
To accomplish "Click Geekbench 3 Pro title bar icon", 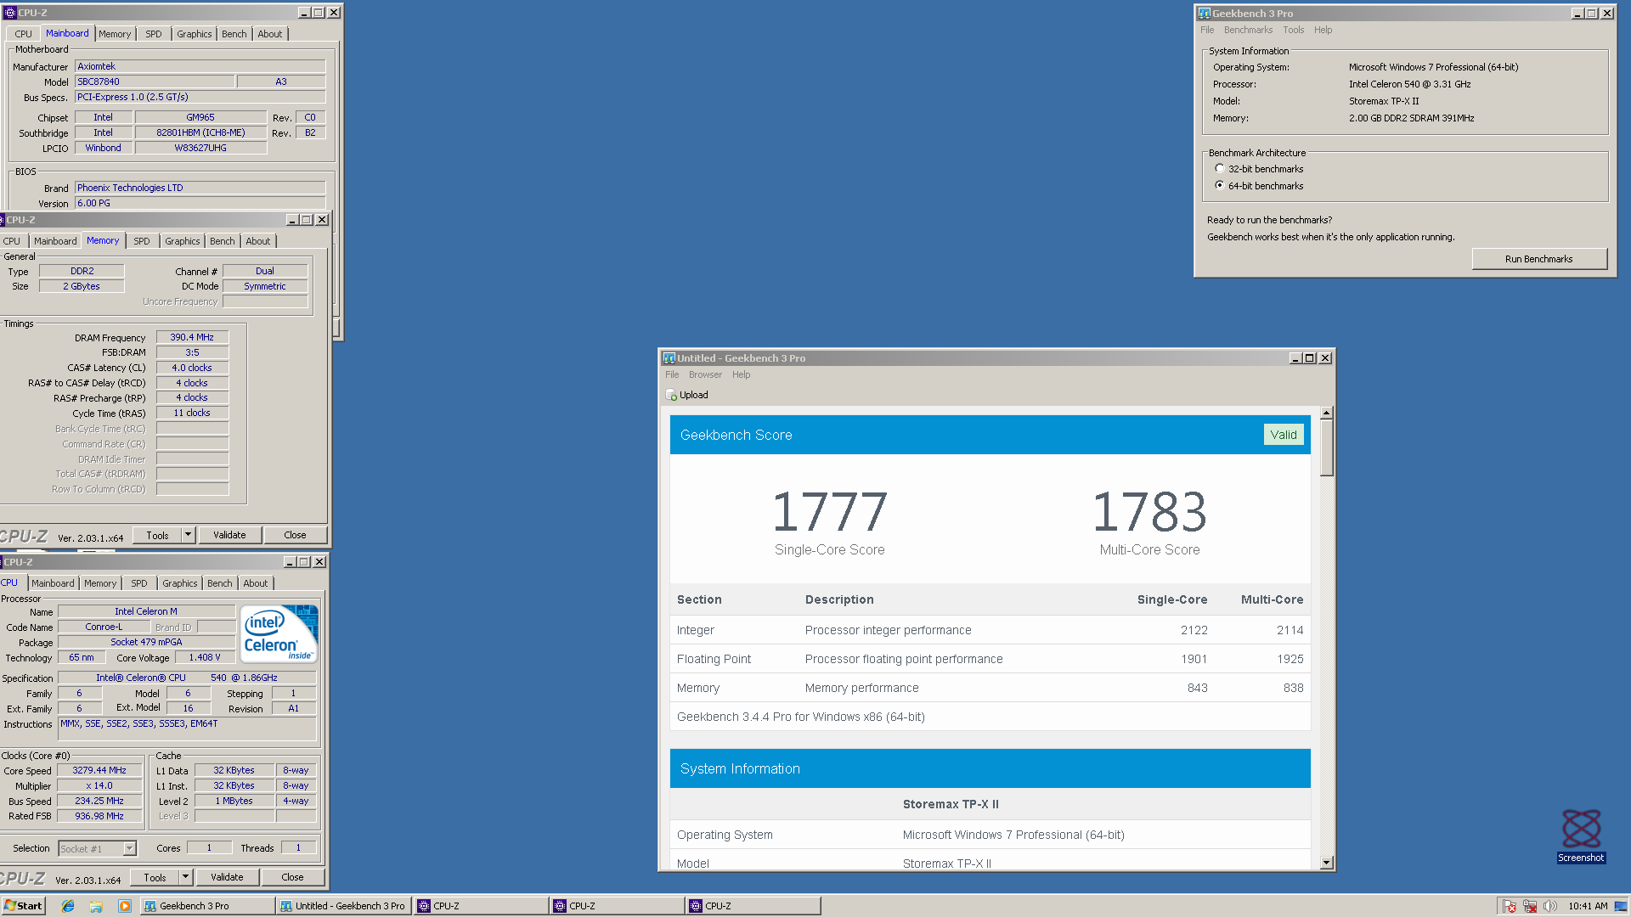I will pos(1204,14).
